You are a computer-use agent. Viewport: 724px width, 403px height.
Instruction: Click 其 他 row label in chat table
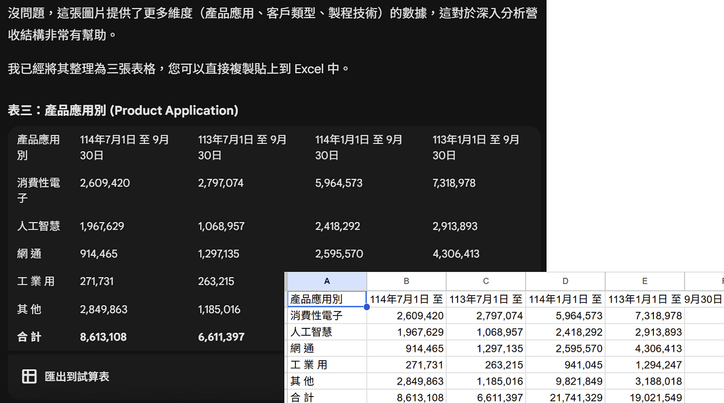[x=29, y=309]
